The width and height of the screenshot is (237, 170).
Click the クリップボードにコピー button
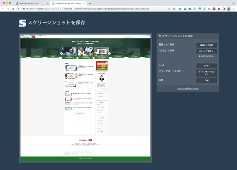coord(207,73)
